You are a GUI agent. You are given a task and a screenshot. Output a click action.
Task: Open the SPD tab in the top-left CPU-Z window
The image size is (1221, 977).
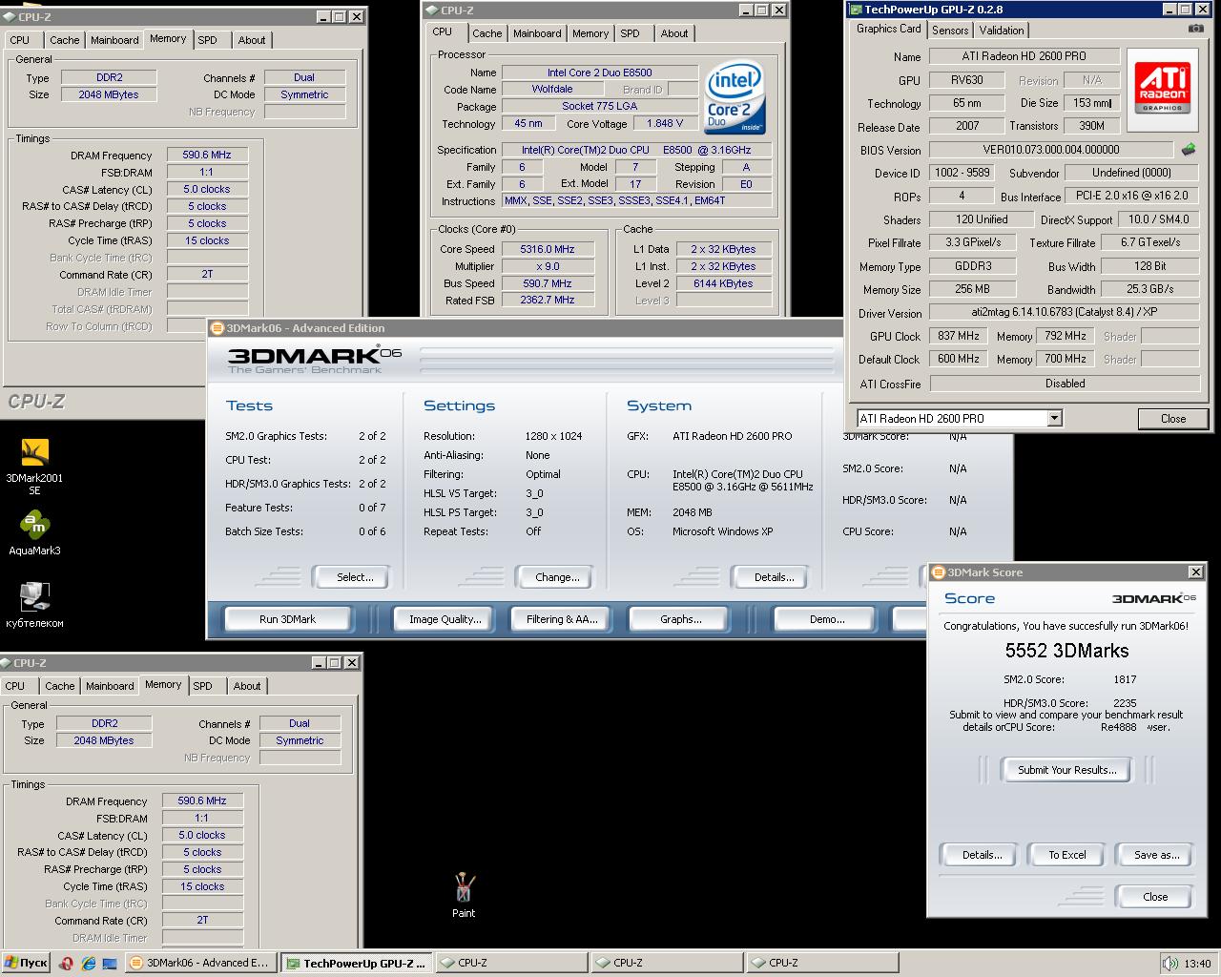pyautogui.click(x=208, y=40)
